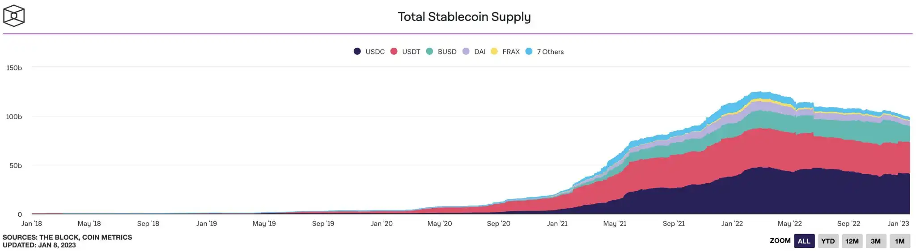Toggle the BUSD legend label

point(447,52)
